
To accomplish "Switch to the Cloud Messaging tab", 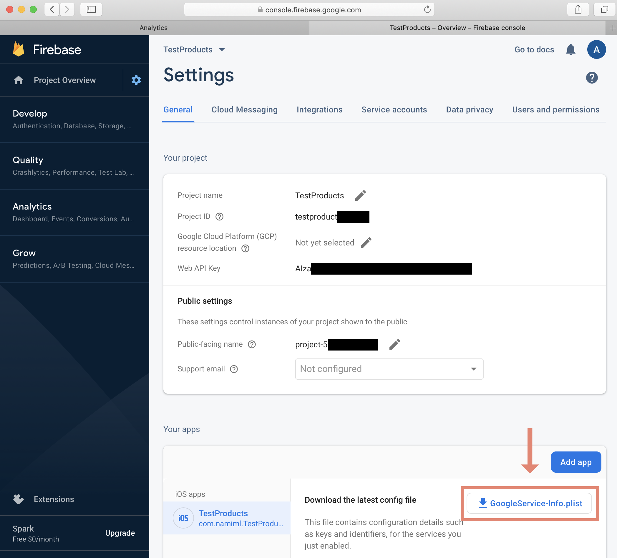I will [244, 109].
